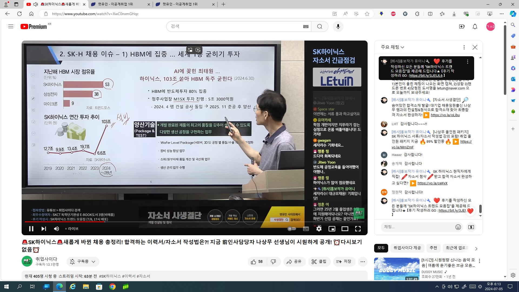The width and height of the screenshot is (519, 292).
Task: Open File Explorer from taskbar
Action: point(86,287)
